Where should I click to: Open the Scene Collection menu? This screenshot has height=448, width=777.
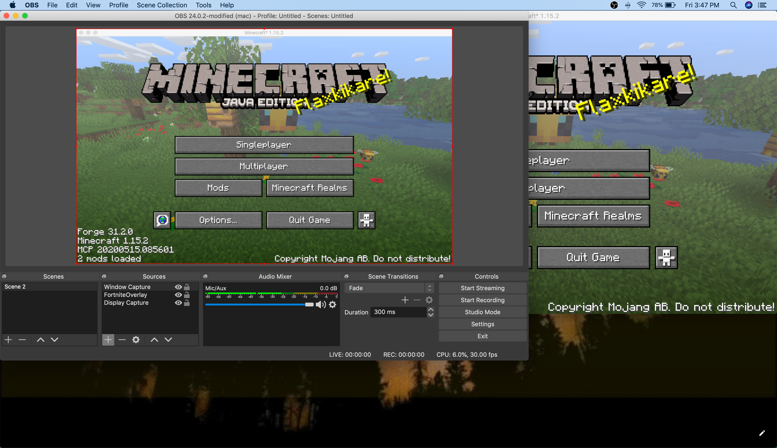(162, 5)
